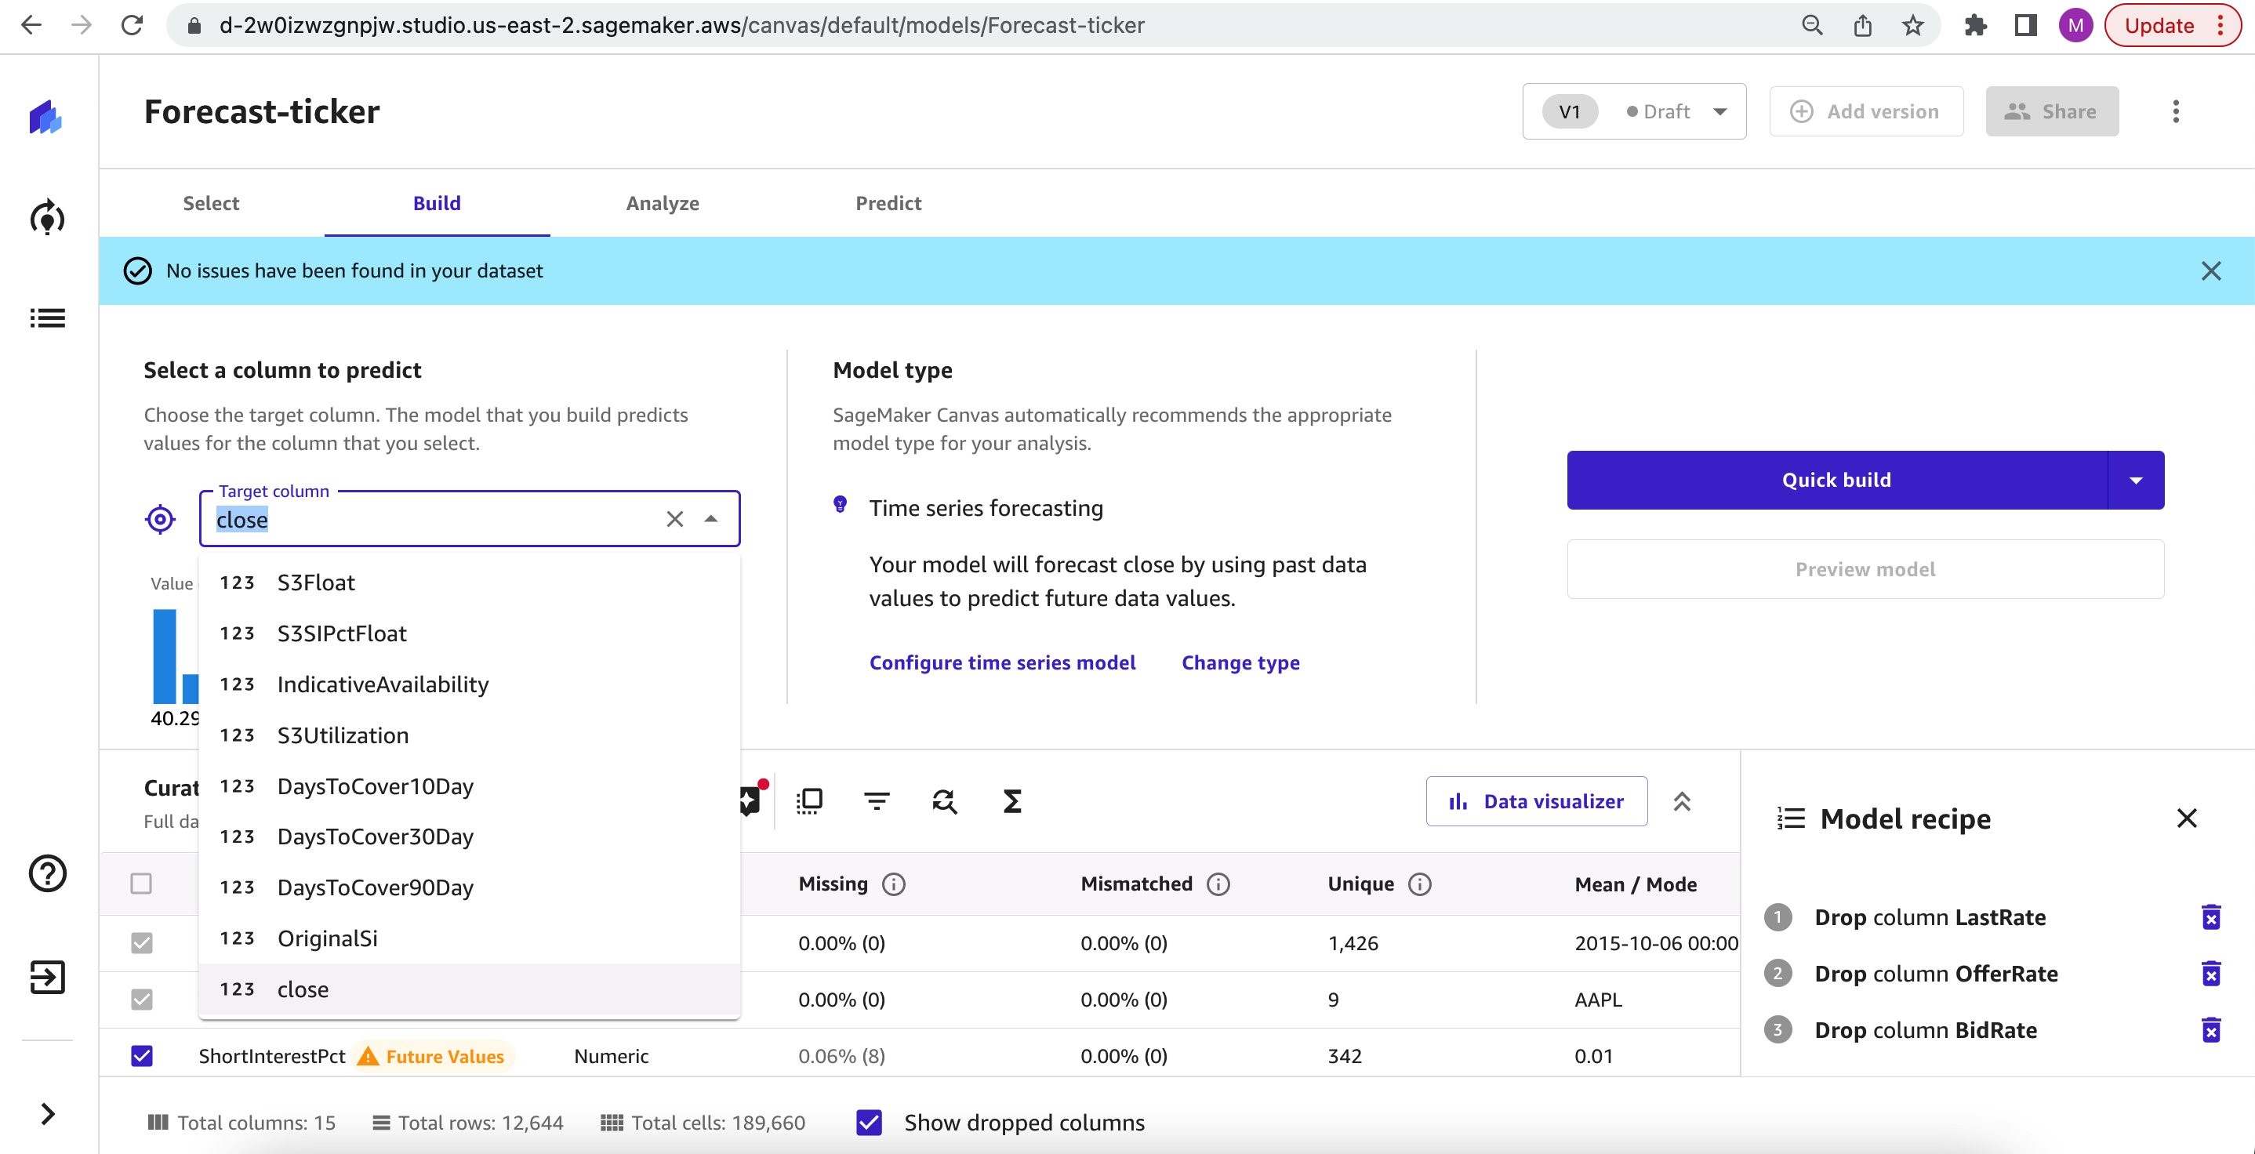Delete the Drop column LastRate step

click(2211, 916)
